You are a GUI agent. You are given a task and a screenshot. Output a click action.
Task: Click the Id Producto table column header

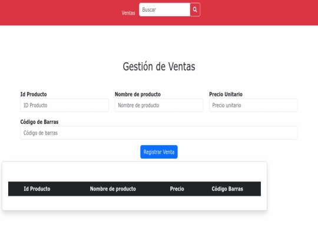(x=37, y=189)
